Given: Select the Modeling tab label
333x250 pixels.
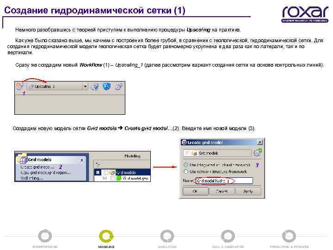Looking at the screenshot, I should click(132, 156).
